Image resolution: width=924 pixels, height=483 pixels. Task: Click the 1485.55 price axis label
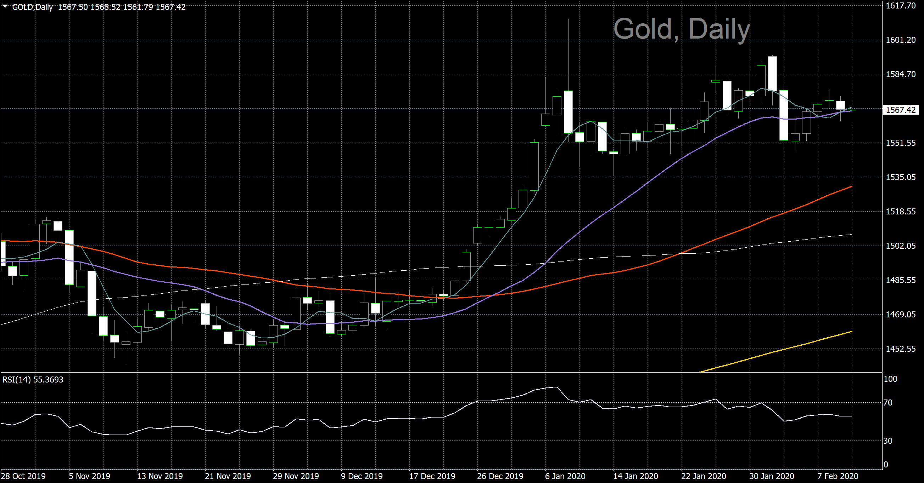tap(901, 280)
